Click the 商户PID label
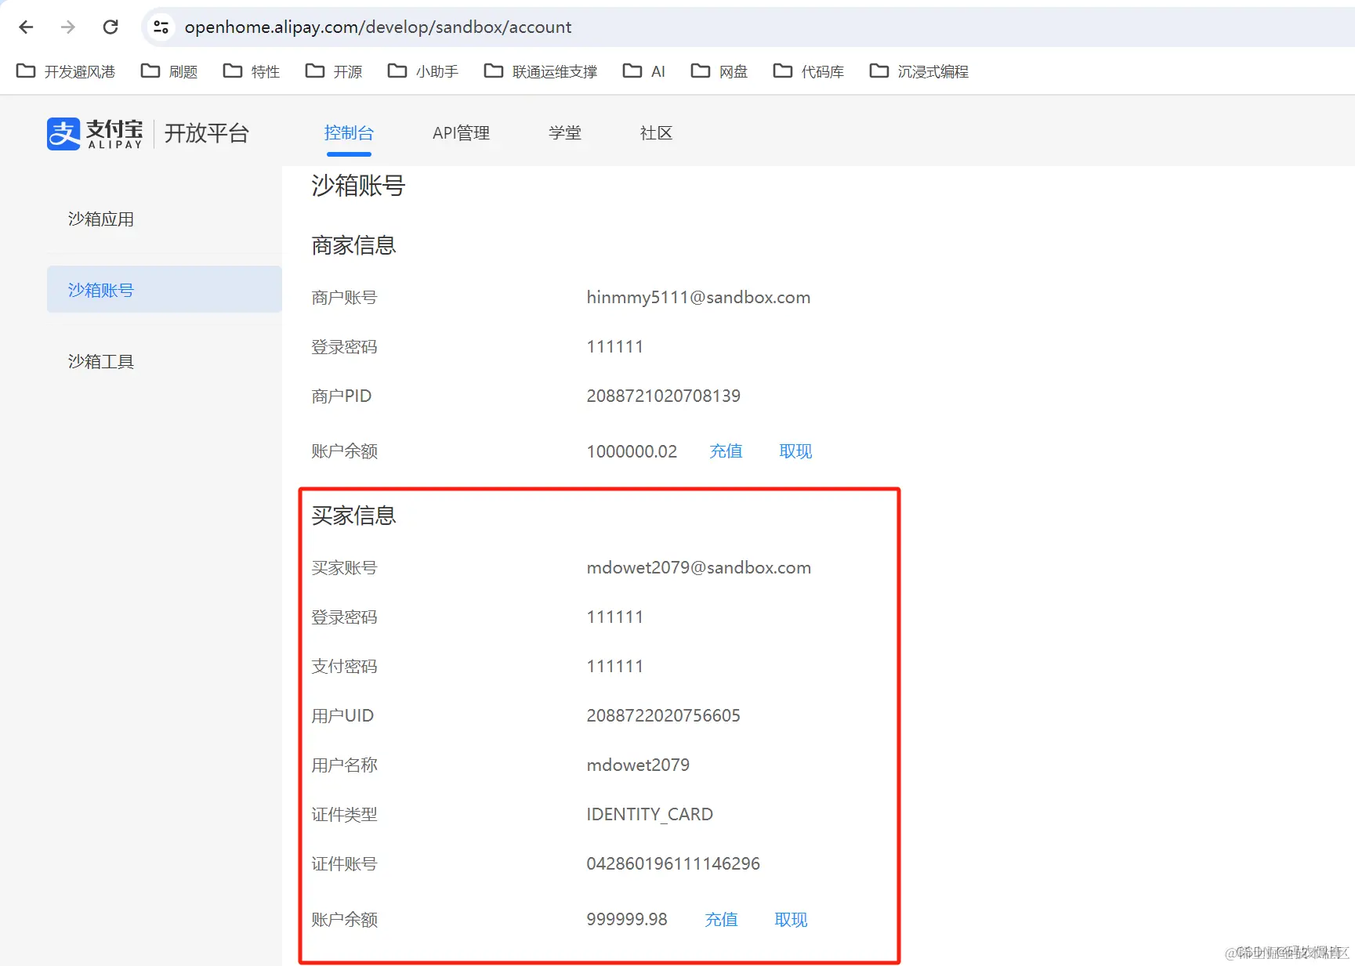 tap(341, 396)
